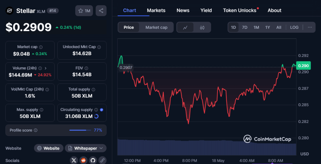Viewport: 321px width, 164px height.
Task: Click the $14.62B unlocked market cap value
Action: point(82,54)
